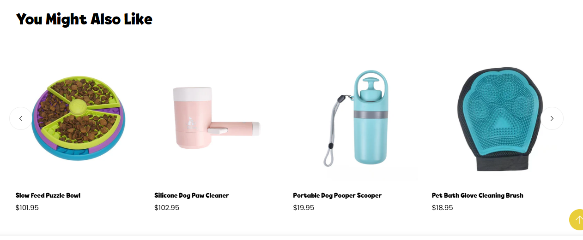Follow the Silicone Dog Paw Cleaner title link
The image size is (583, 240).
coord(192,195)
